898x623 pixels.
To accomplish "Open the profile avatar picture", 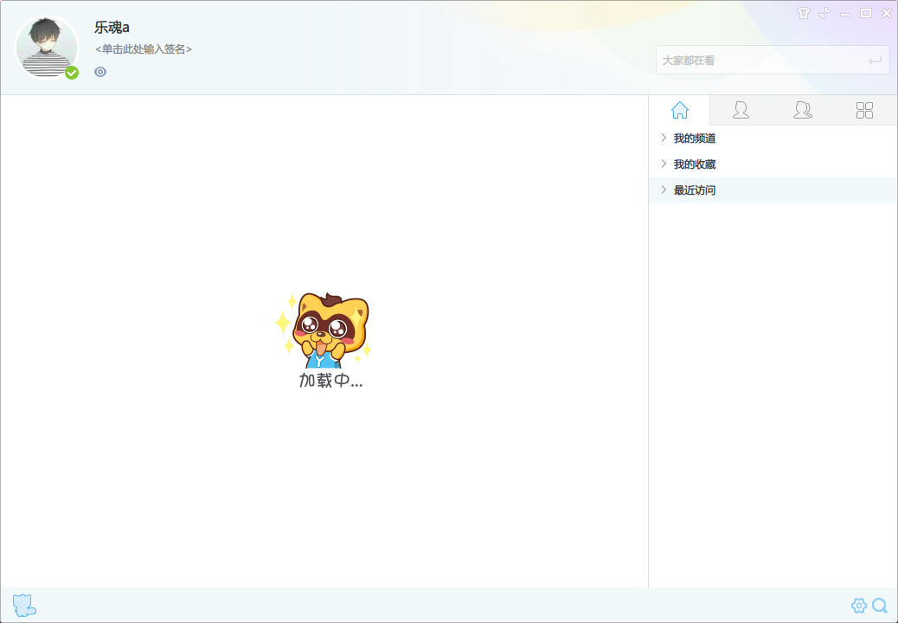I will pos(47,47).
